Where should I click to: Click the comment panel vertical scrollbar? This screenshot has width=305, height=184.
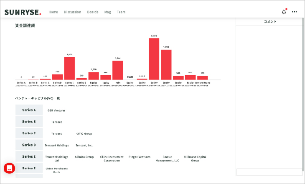click(x=302, y=95)
